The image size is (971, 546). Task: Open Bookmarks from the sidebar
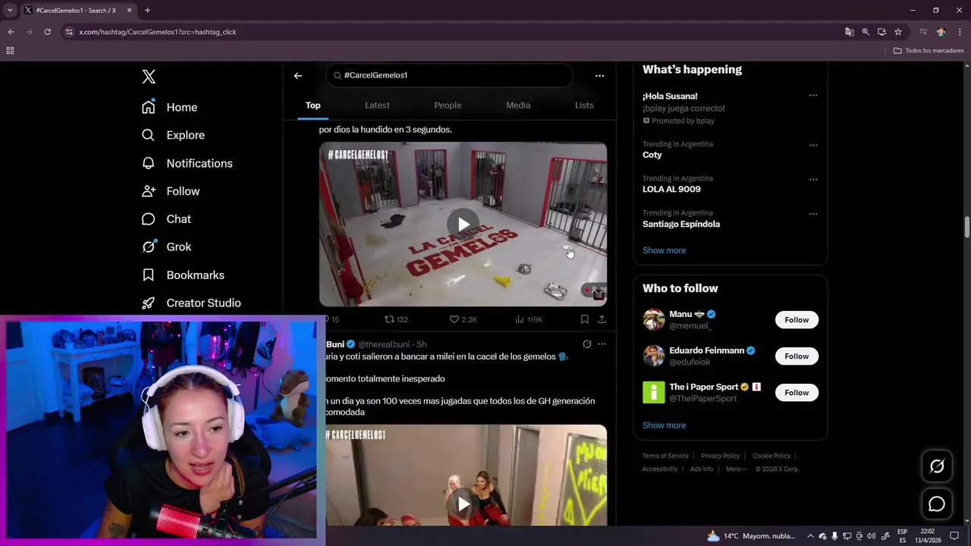point(183,275)
